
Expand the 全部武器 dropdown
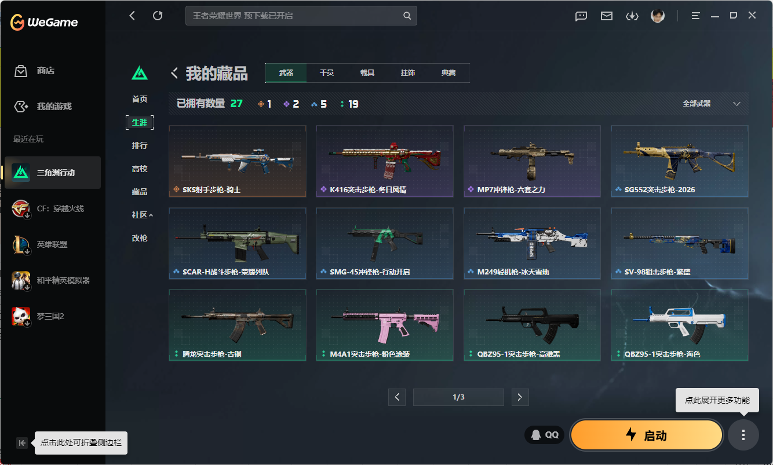point(712,104)
